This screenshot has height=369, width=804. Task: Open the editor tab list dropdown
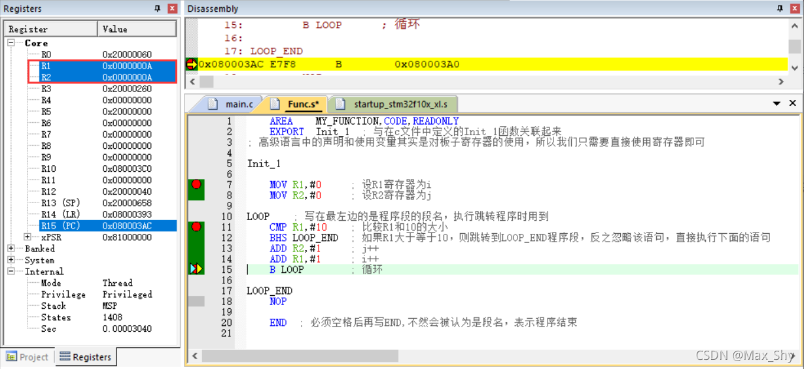[777, 104]
